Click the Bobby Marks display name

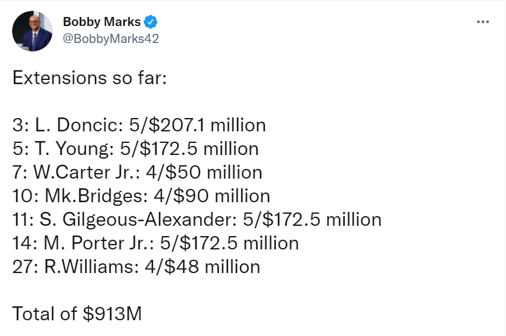coord(102,22)
